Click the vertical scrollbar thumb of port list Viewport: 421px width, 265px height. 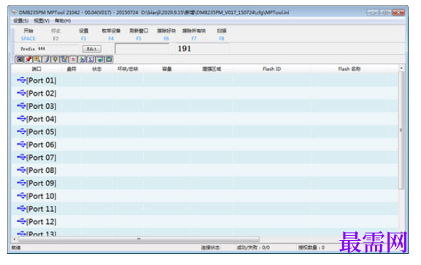[401, 131]
